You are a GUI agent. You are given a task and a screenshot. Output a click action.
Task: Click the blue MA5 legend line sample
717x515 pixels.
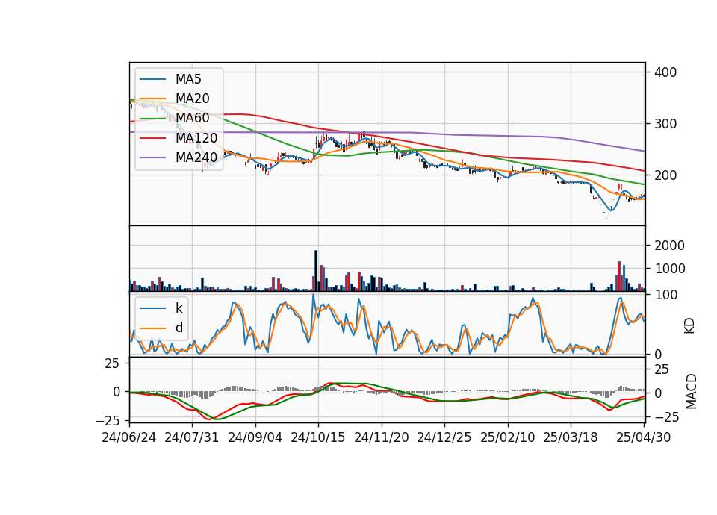tap(153, 79)
